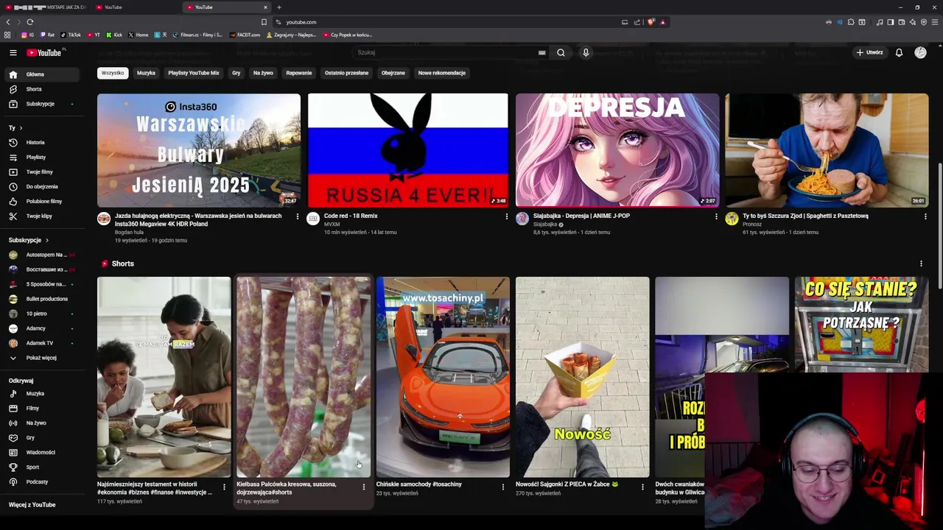943x530 pixels.
Task: Open Gry under Odkrywaj
Action: pos(42,438)
